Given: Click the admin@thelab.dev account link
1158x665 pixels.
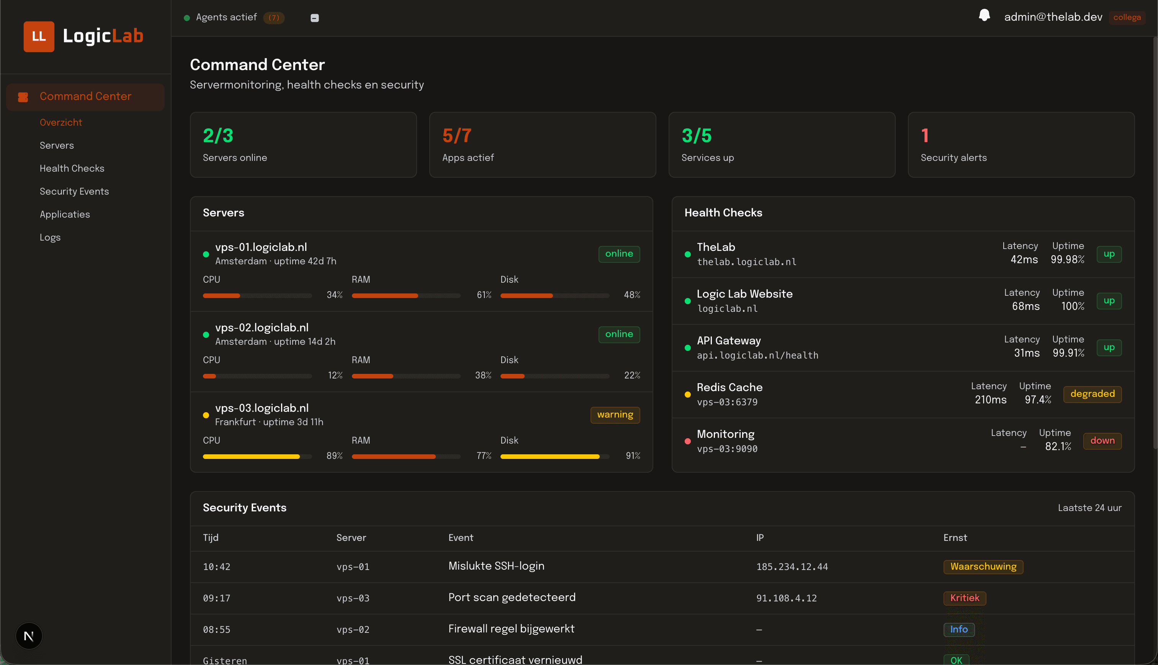Looking at the screenshot, I should 1053,16.
